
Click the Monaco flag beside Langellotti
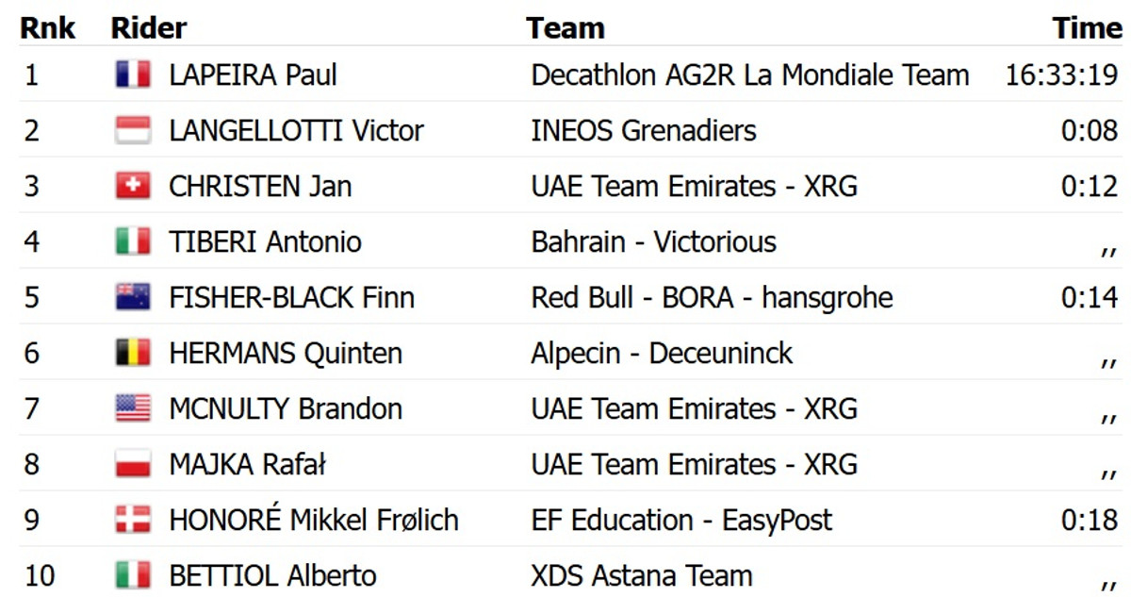point(133,130)
